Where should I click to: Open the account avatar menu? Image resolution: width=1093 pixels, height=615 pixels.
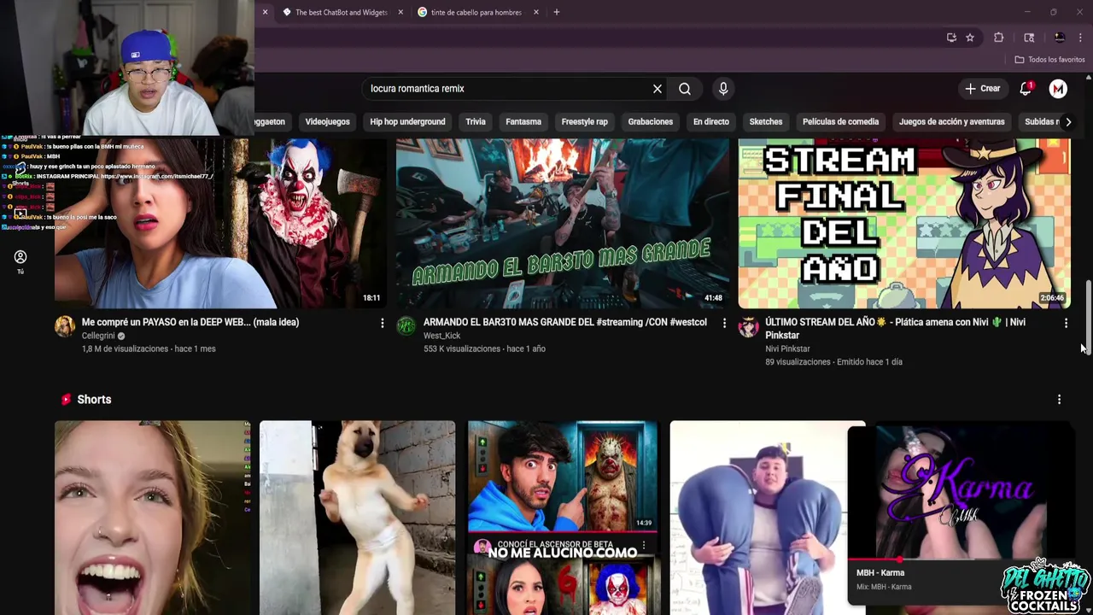coord(1058,89)
